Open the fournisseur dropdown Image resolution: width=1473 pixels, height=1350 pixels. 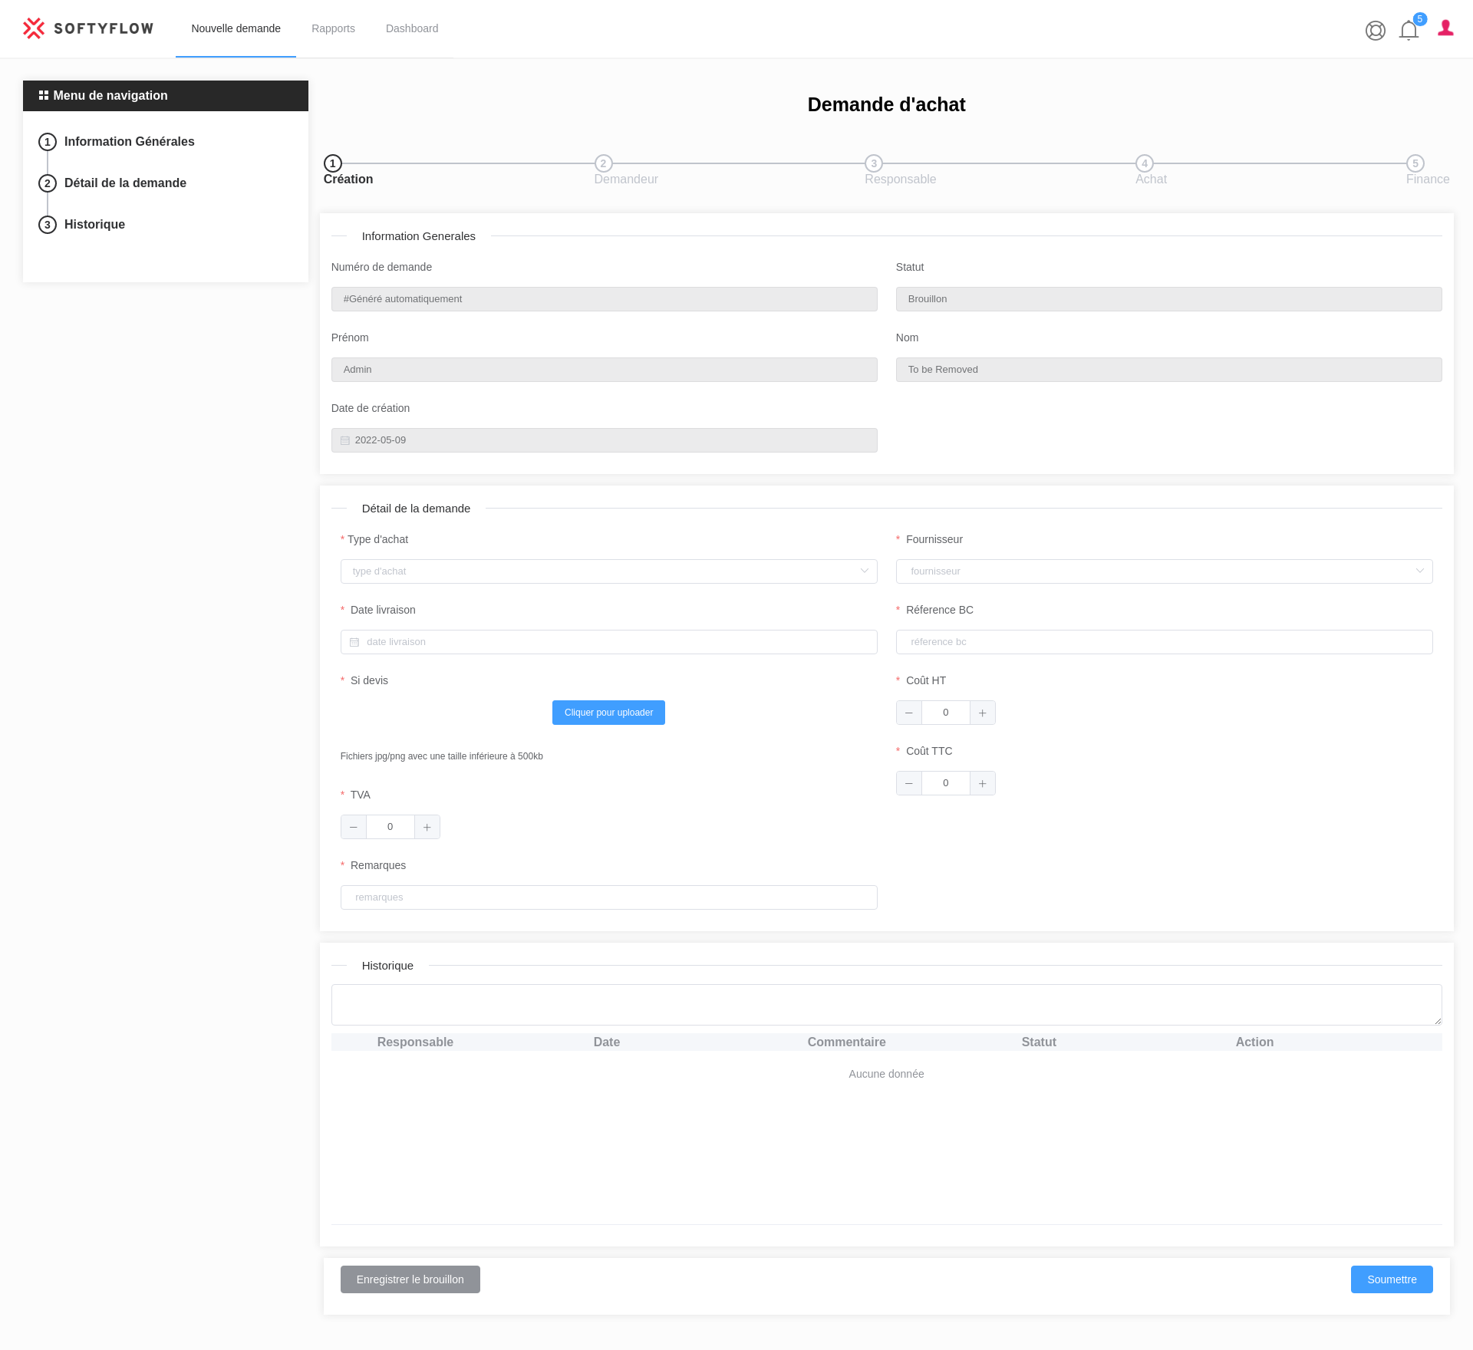1165,571
